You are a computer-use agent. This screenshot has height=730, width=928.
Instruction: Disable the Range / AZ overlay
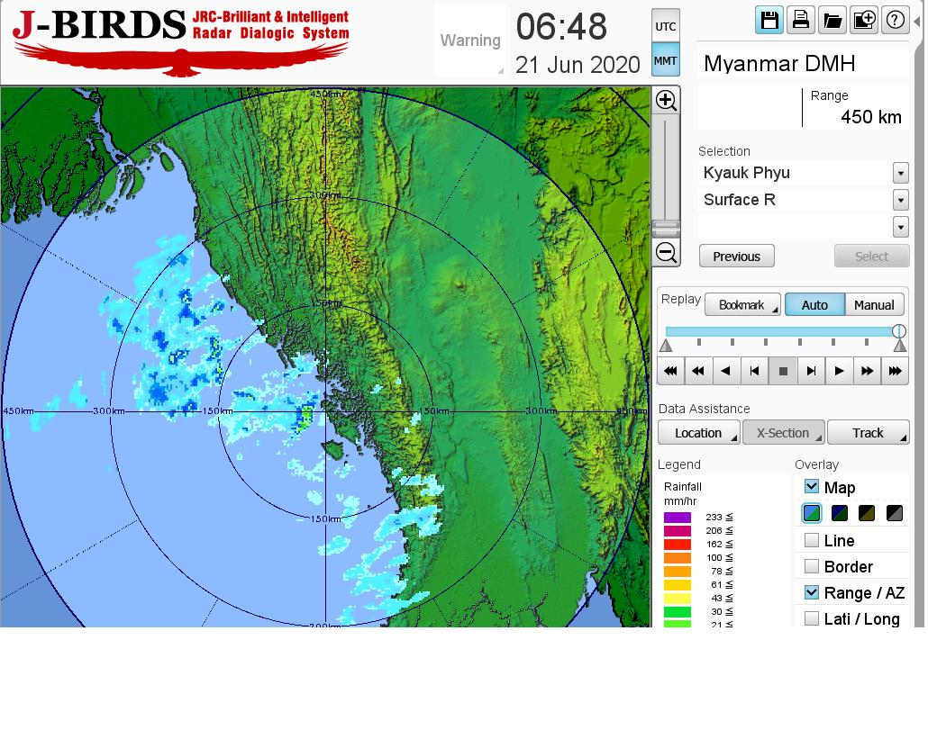point(812,592)
